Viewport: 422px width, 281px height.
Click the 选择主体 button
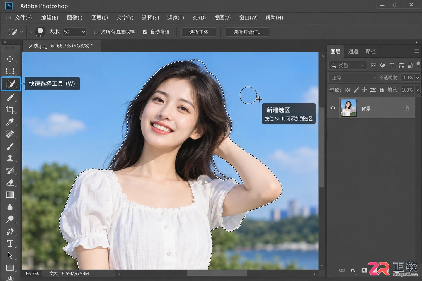(199, 32)
